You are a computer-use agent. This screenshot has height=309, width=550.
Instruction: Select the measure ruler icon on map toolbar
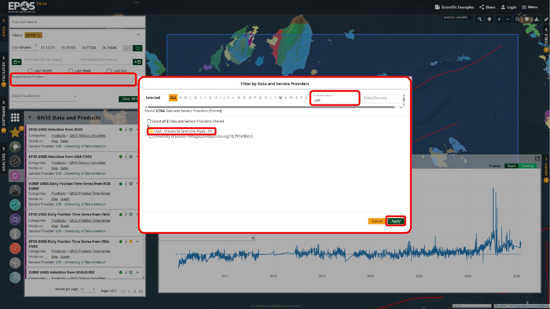[546, 19]
